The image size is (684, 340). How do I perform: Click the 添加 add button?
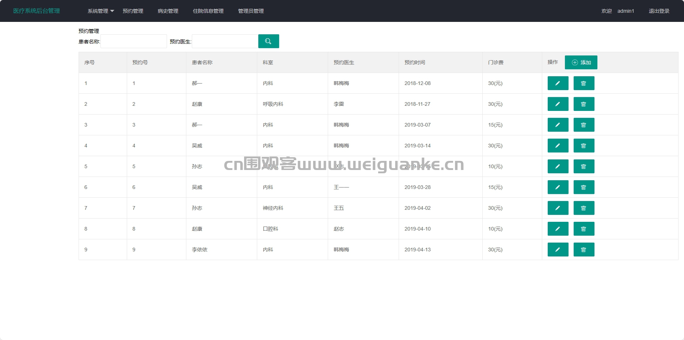click(581, 62)
